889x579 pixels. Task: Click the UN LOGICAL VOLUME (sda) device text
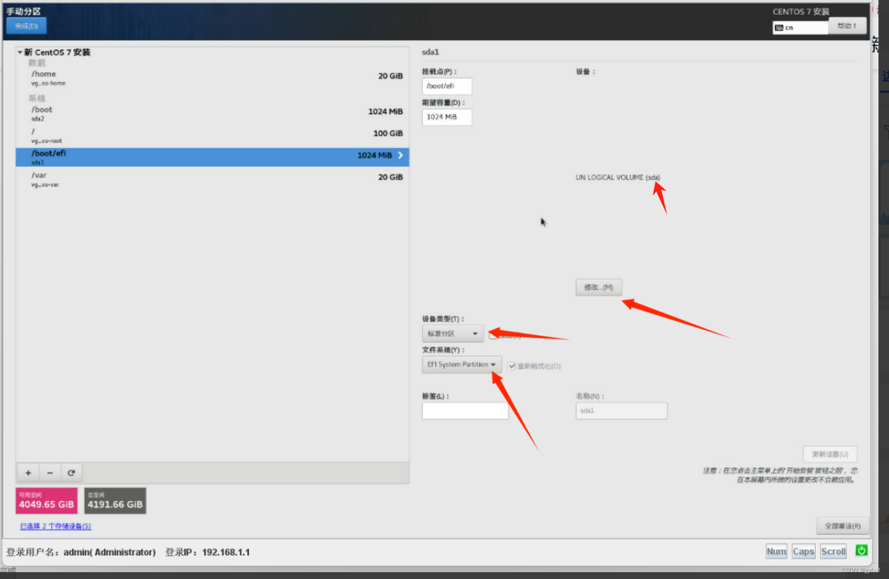tap(618, 178)
